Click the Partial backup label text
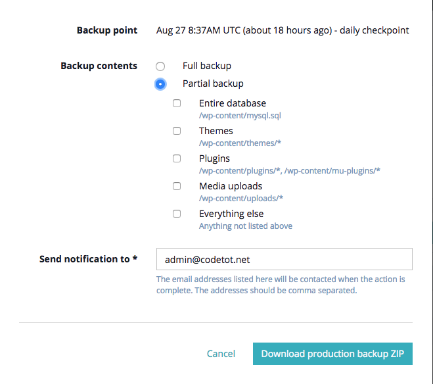 pos(213,84)
